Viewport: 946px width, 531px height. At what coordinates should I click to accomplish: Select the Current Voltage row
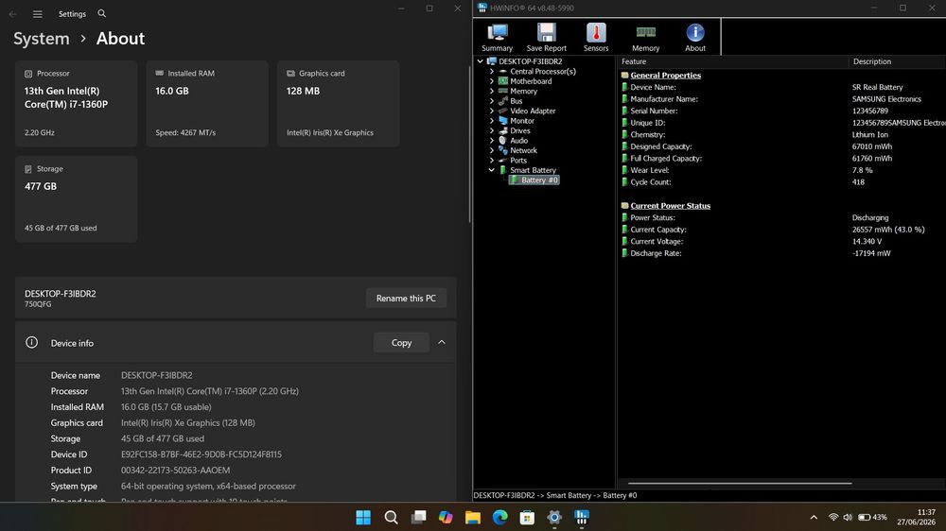781,242
